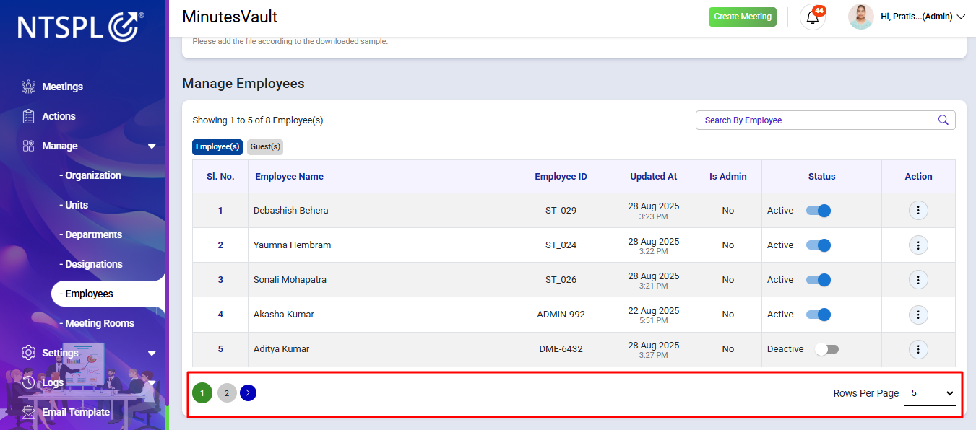Screen dimensions: 976x430
Task: Open action menu for Yaumna Hembram
Action: click(918, 245)
